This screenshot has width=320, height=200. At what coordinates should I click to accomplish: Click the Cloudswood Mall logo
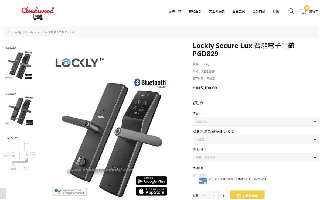tap(38, 13)
